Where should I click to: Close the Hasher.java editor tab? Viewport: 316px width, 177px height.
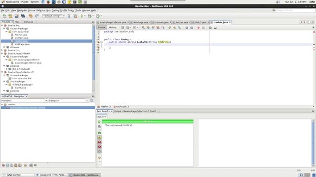(230, 22)
